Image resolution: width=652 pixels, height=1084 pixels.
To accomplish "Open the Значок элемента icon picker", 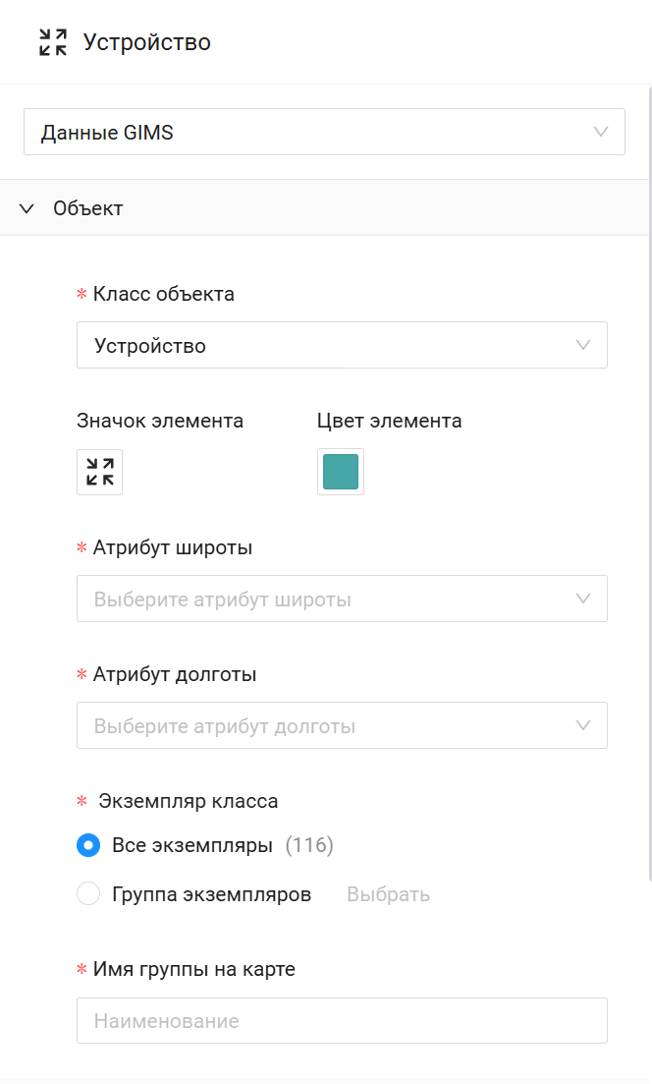I will [x=100, y=472].
